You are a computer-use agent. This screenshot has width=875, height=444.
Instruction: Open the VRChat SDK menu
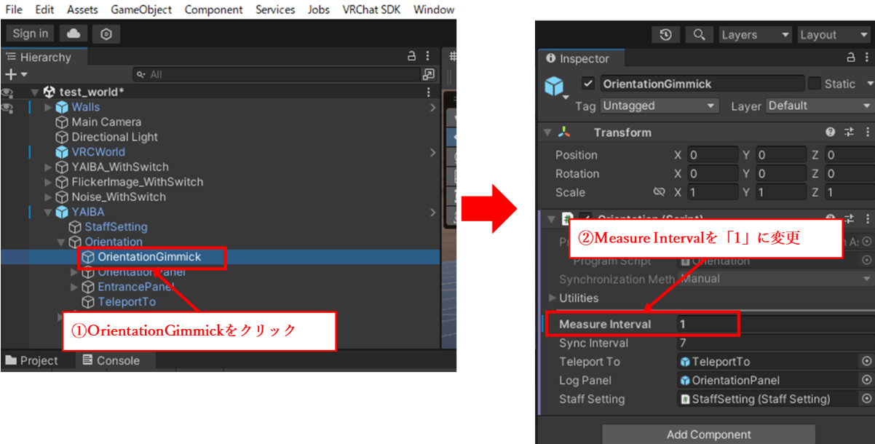(x=371, y=9)
